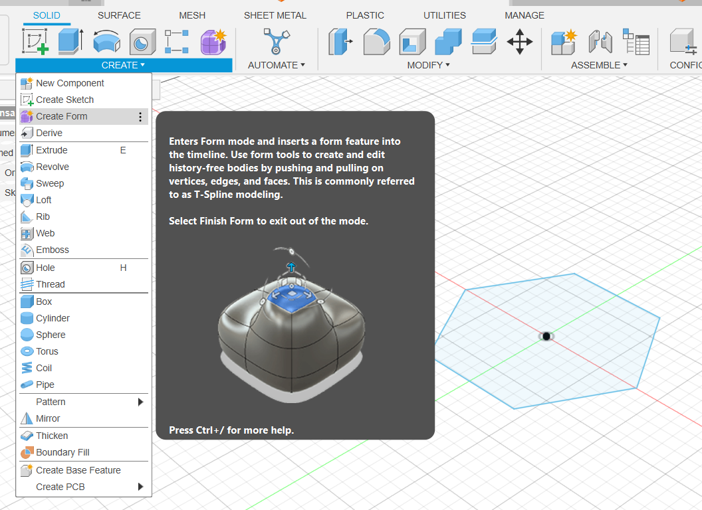
Task: Click the Configure toolbar icon
Action: [x=683, y=42]
